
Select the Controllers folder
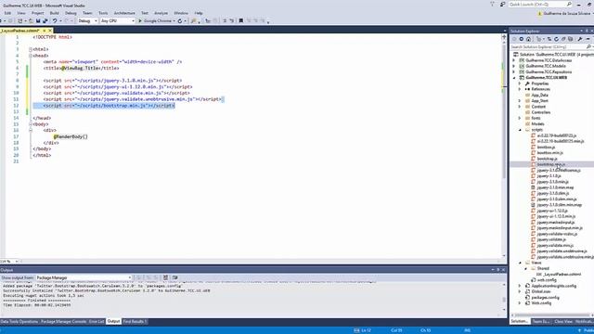pyautogui.click(x=540, y=112)
